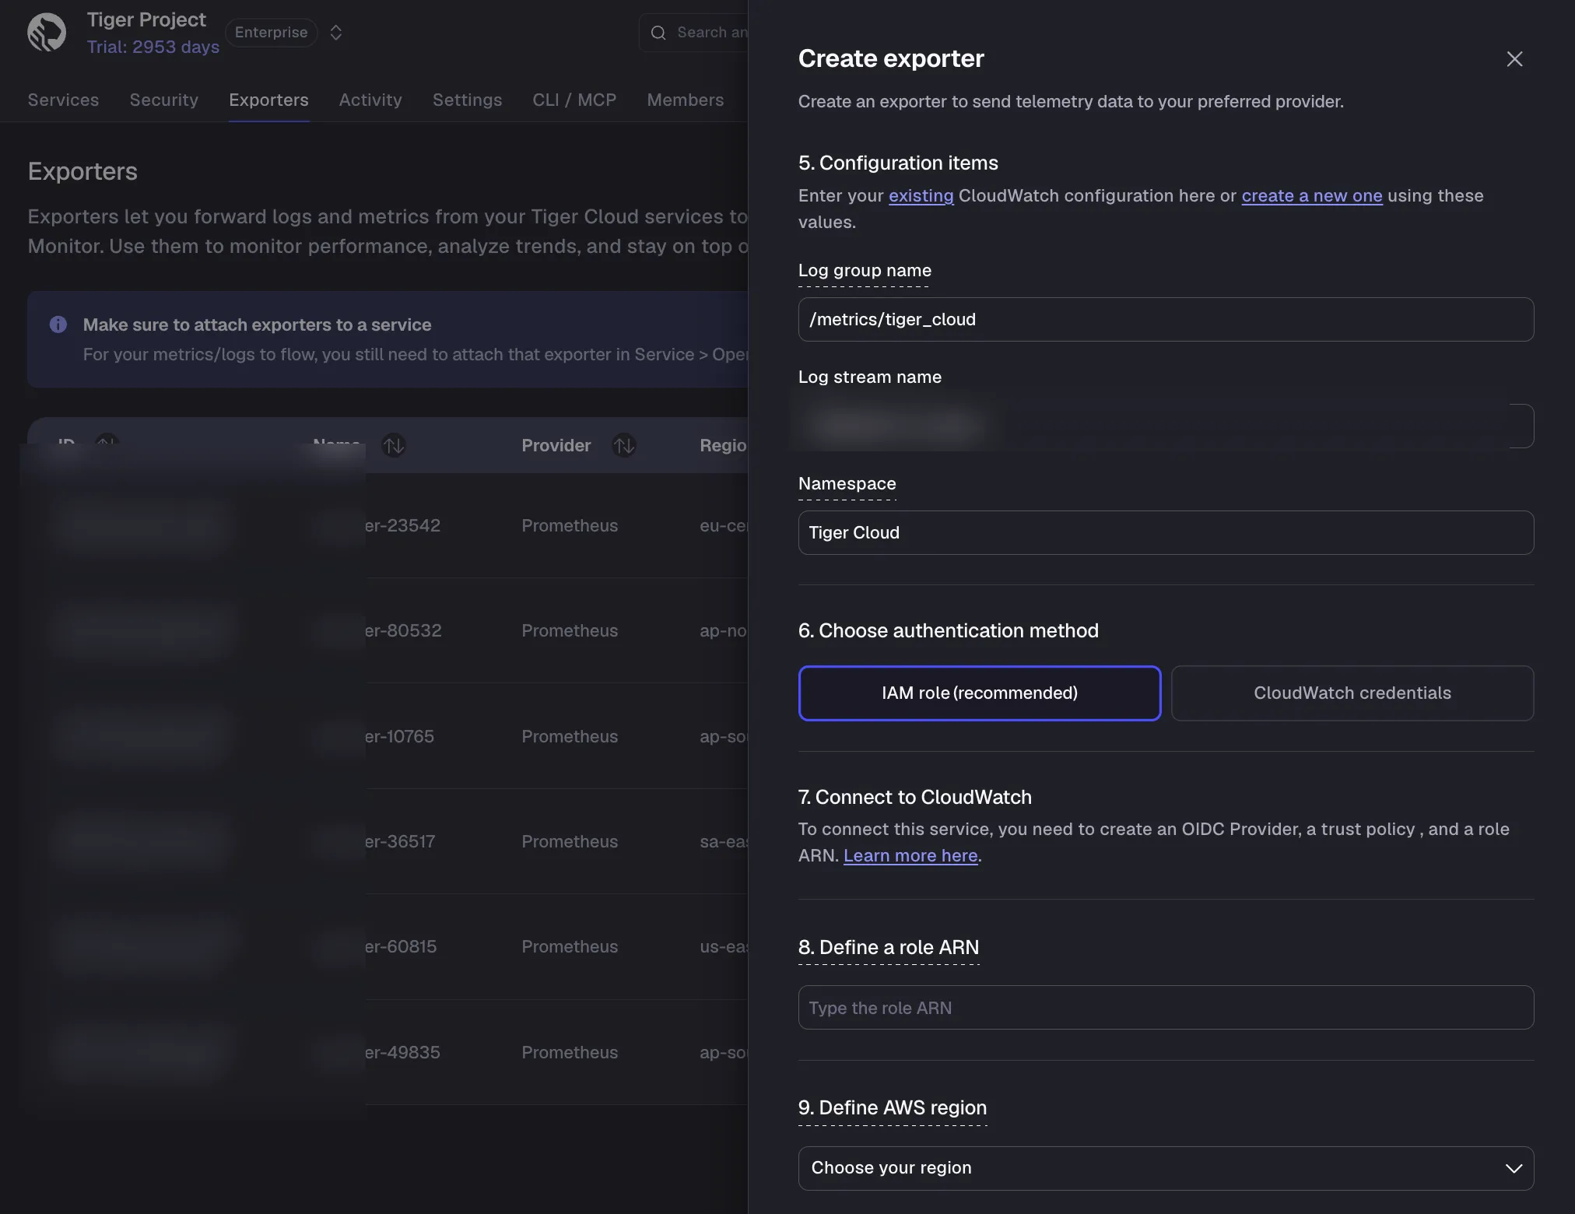Click the '8. Define a role ARN' heading
1575x1214 pixels.
click(x=889, y=947)
